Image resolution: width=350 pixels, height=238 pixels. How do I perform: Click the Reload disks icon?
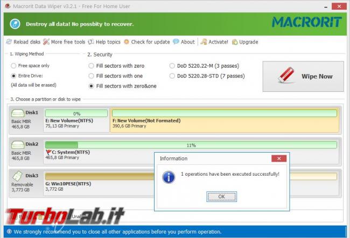coord(9,41)
